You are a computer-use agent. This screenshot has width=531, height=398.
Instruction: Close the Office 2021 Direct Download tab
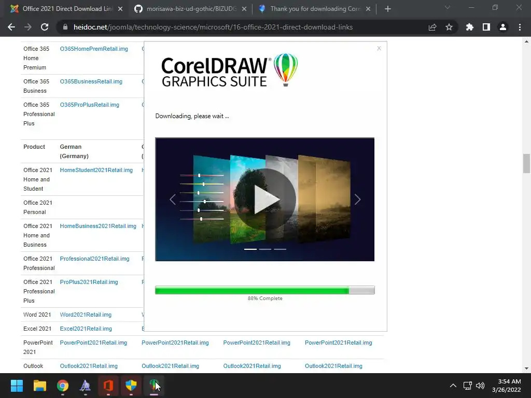coord(120,9)
